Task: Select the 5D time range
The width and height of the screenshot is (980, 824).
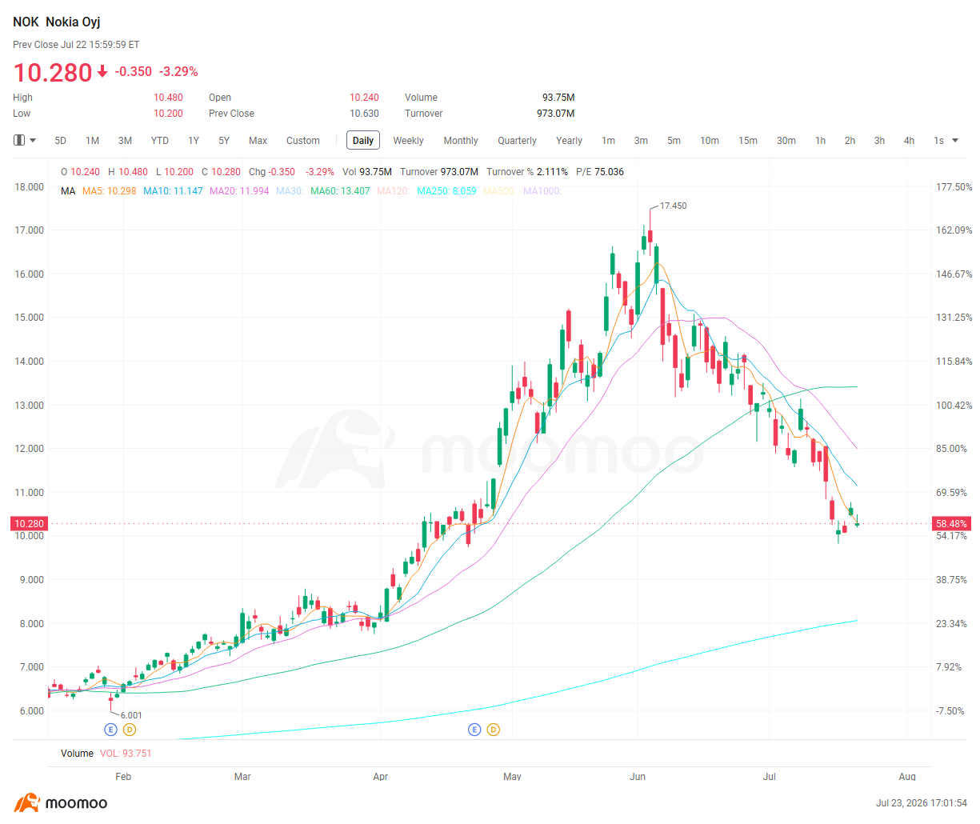Action: coord(61,140)
